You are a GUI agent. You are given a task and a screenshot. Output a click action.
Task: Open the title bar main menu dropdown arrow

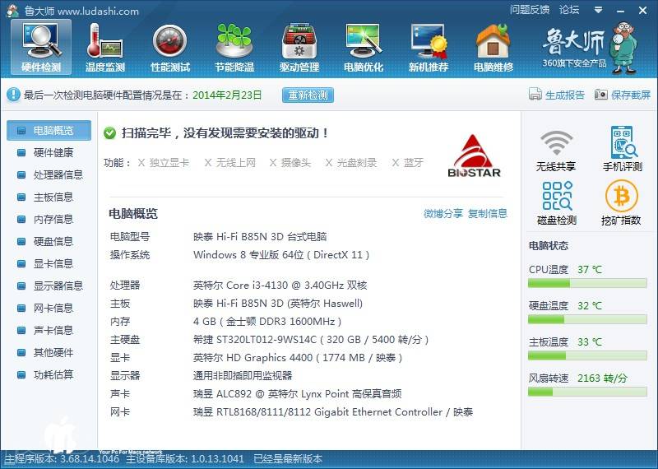tap(596, 10)
